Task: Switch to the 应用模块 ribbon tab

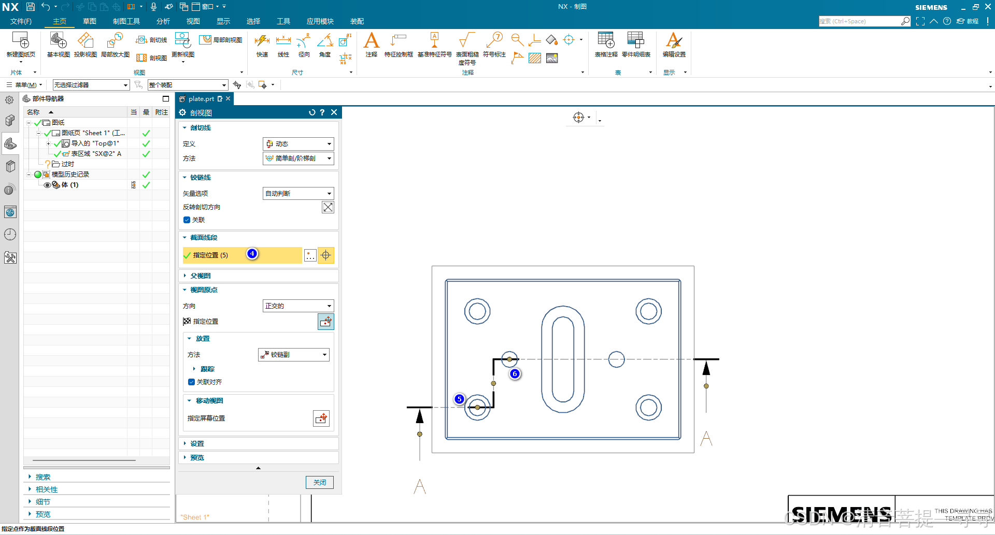Action: pyautogui.click(x=320, y=21)
